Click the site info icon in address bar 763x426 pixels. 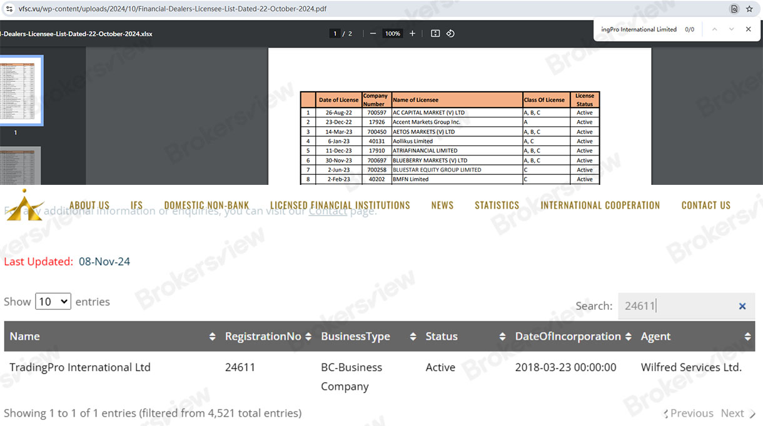click(9, 9)
